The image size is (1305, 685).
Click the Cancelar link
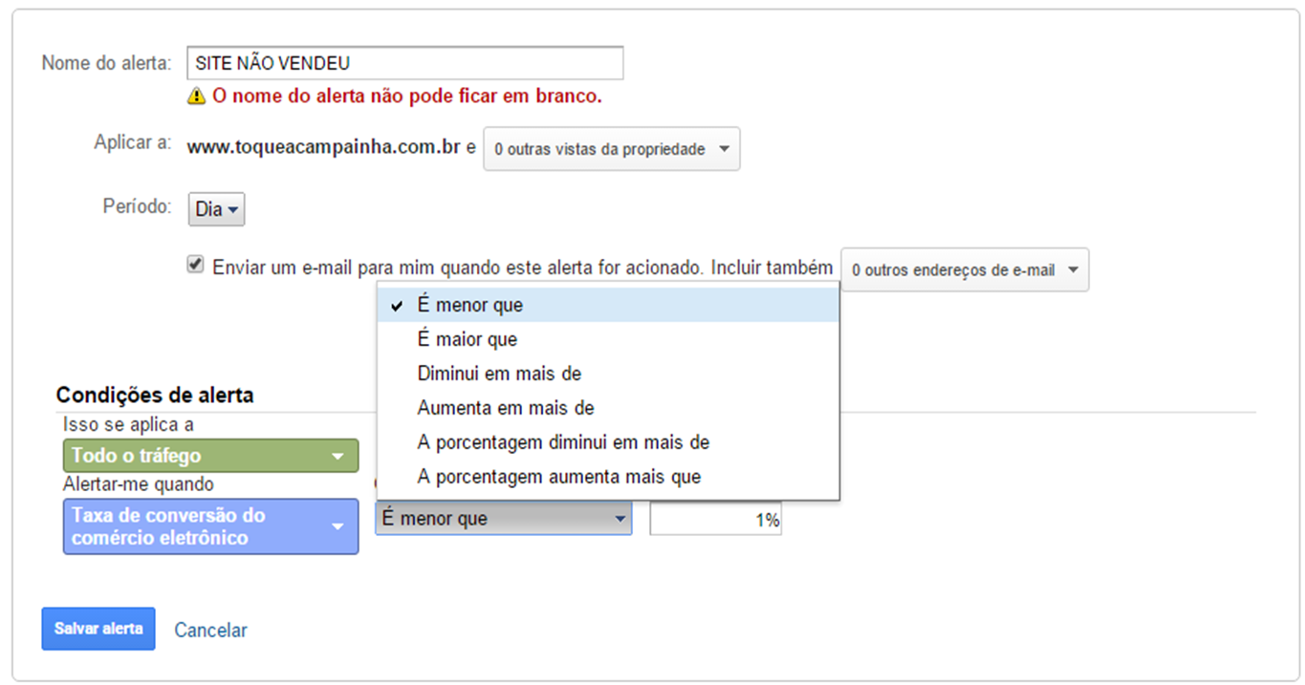209,630
